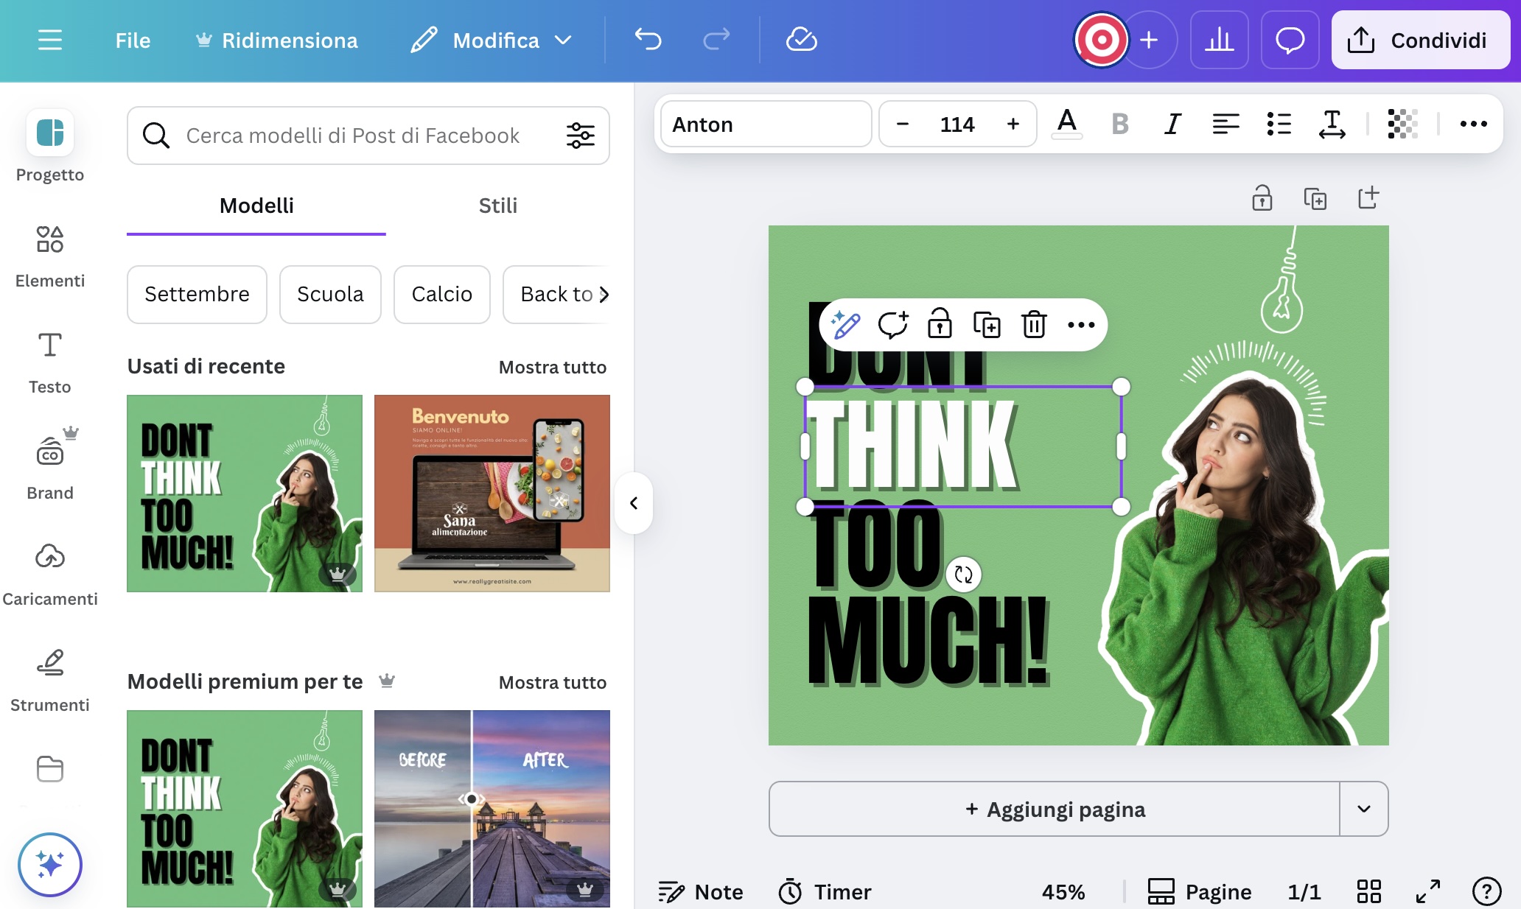The image size is (1521, 909).
Task: Open text spacing tool in toolbar
Action: [1331, 124]
